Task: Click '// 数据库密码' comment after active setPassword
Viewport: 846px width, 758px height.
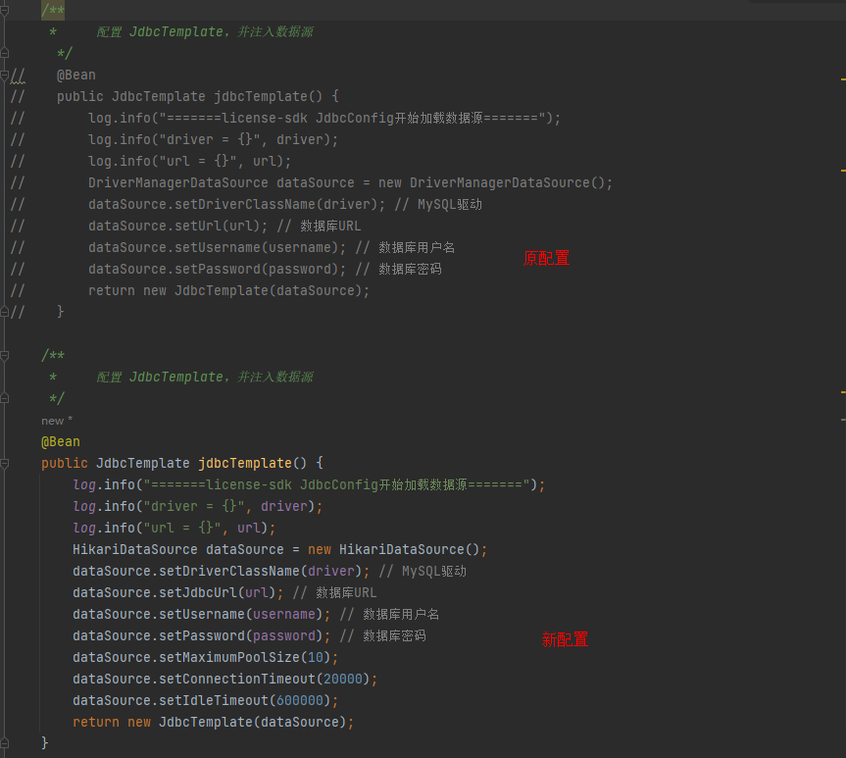Action: point(382,636)
